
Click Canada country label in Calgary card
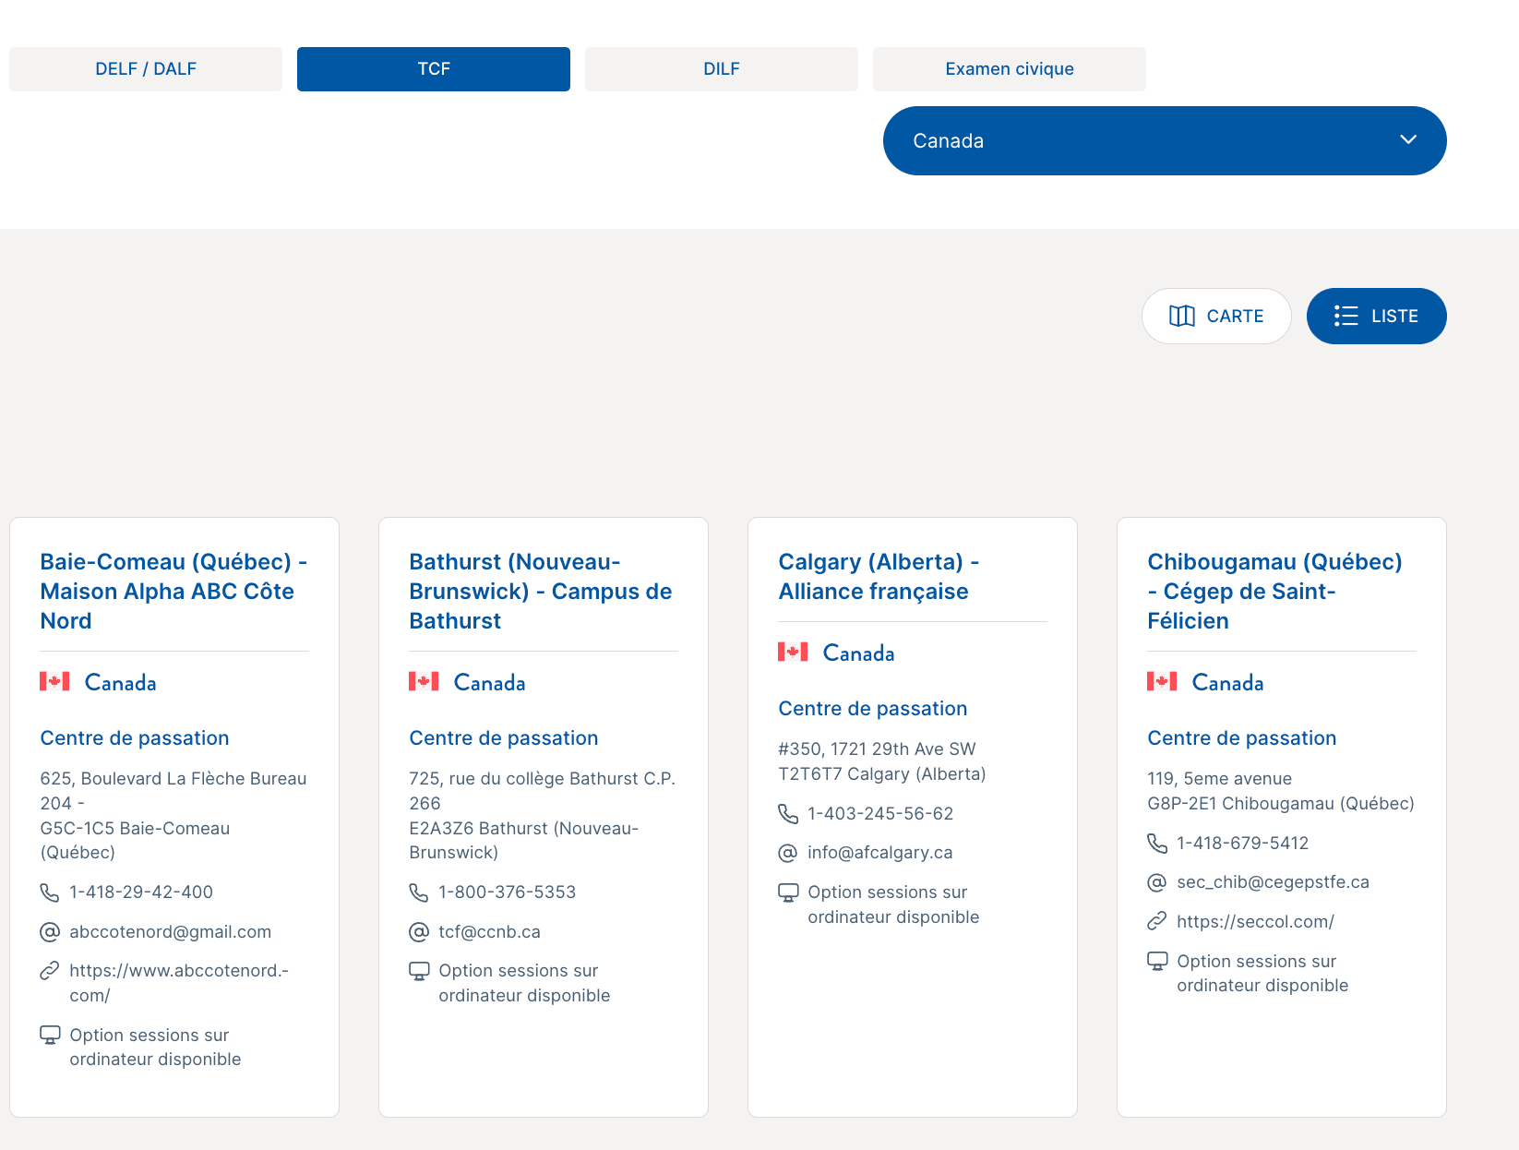click(x=859, y=653)
